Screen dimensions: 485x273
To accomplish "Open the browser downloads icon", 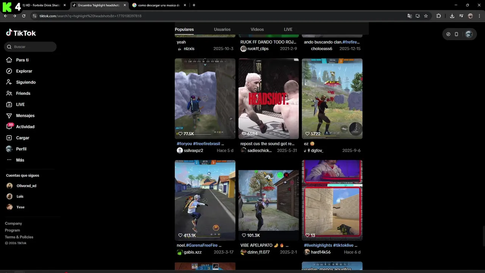I will (x=452, y=16).
